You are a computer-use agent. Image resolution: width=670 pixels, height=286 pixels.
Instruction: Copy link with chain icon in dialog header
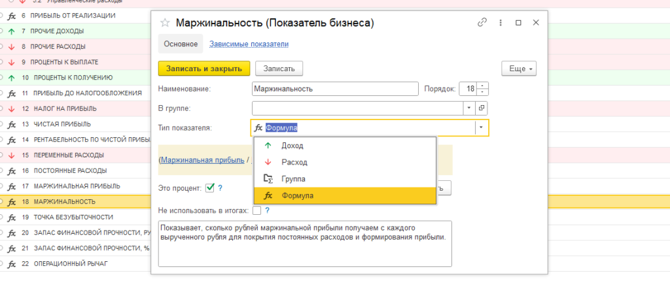[x=482, y=23]
